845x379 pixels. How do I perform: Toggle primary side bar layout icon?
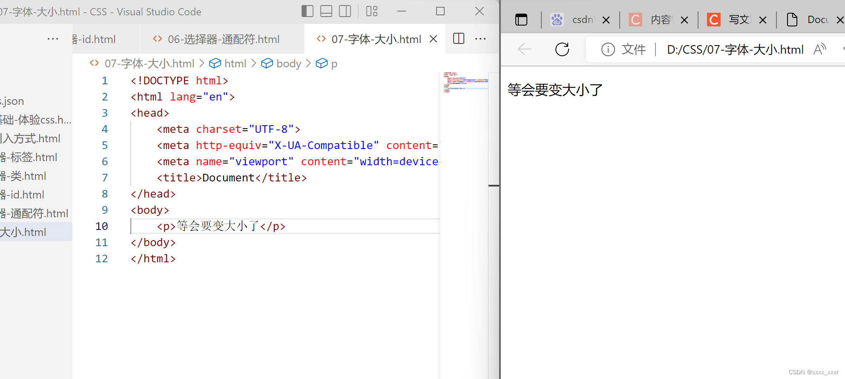tap(307, 11)
